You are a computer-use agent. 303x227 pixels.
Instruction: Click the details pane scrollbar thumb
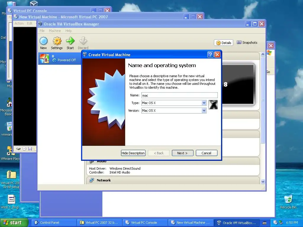pos(263,100)
